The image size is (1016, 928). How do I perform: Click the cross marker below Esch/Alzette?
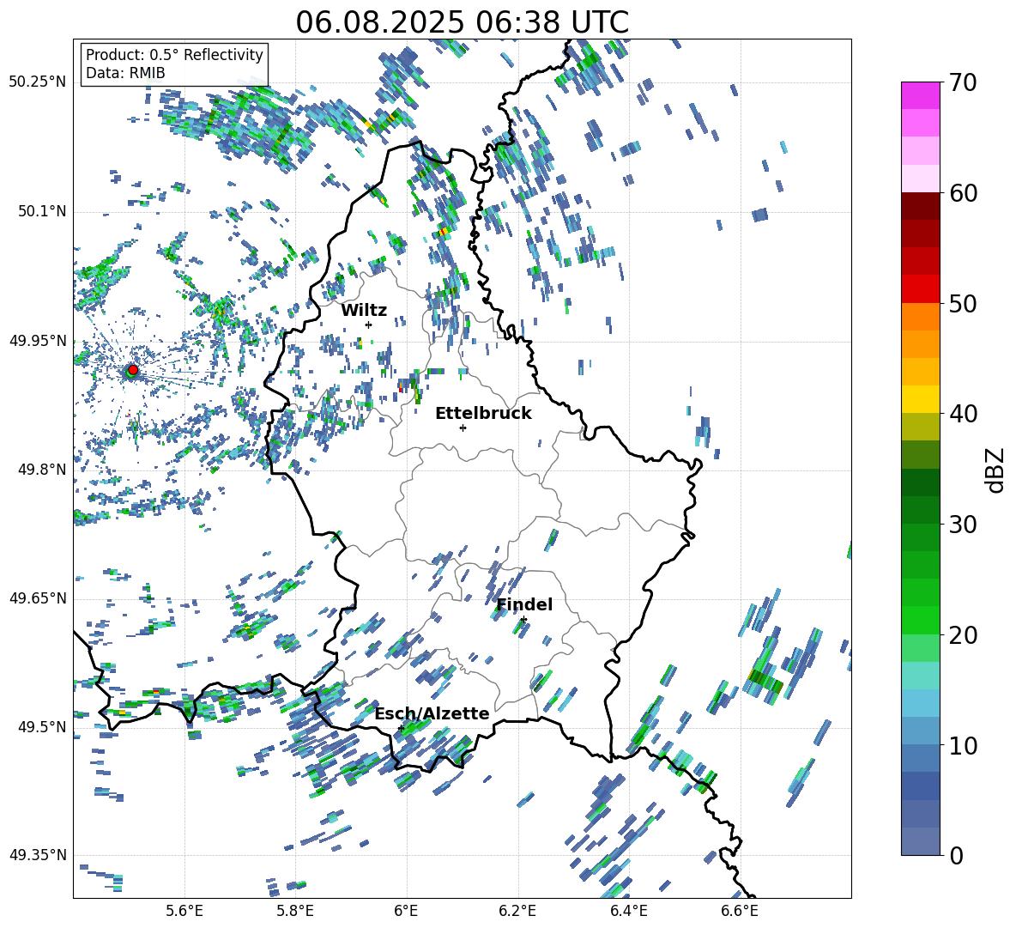[401, 728]
